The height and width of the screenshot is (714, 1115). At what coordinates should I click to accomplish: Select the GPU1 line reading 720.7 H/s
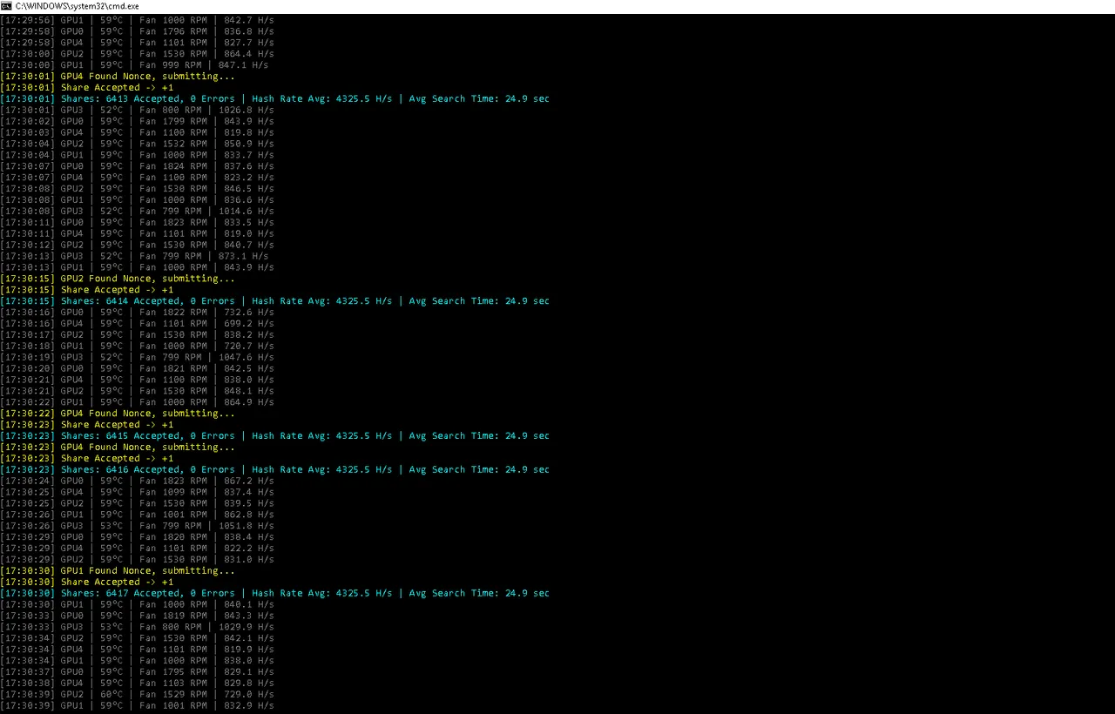137,347
